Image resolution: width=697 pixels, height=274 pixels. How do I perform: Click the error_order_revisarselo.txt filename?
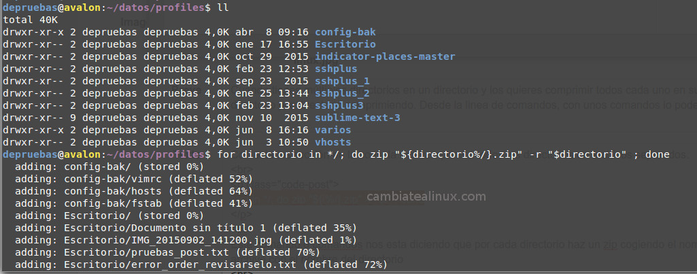[x=174, y=265]
